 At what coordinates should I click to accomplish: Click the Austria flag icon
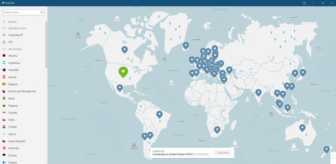(x=4, y=77)
